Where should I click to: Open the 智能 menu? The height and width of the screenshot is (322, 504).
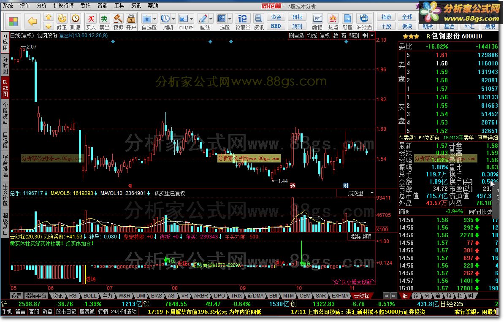[103, 5]
